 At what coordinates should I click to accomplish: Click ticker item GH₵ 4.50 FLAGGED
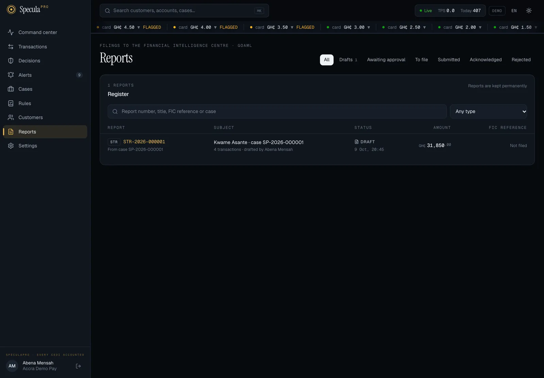[129, 27]
